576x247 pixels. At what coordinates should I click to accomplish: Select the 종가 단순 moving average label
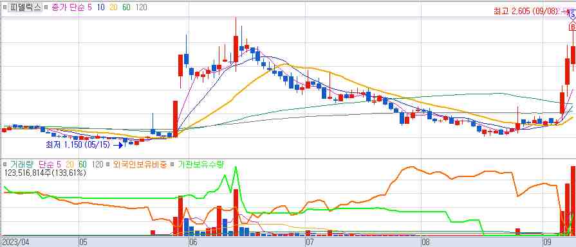point(68,7)
